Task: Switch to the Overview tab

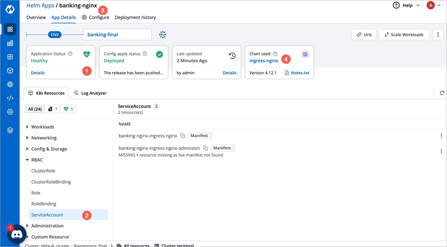Action: tap(36, 18)
